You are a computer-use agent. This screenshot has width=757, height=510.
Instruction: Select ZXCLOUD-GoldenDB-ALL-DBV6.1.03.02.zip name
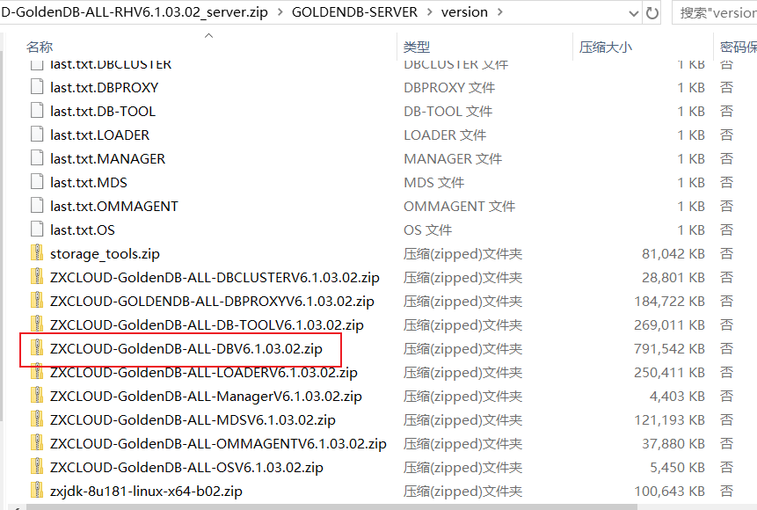tap(186, 348)
